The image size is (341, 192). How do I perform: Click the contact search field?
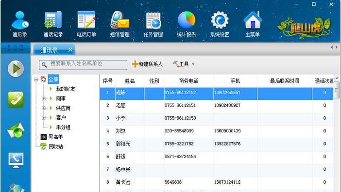pos(83,64)
